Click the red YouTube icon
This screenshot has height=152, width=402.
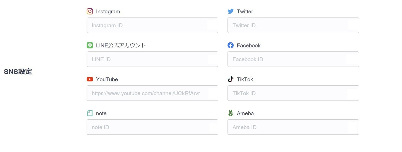point(90,79)
